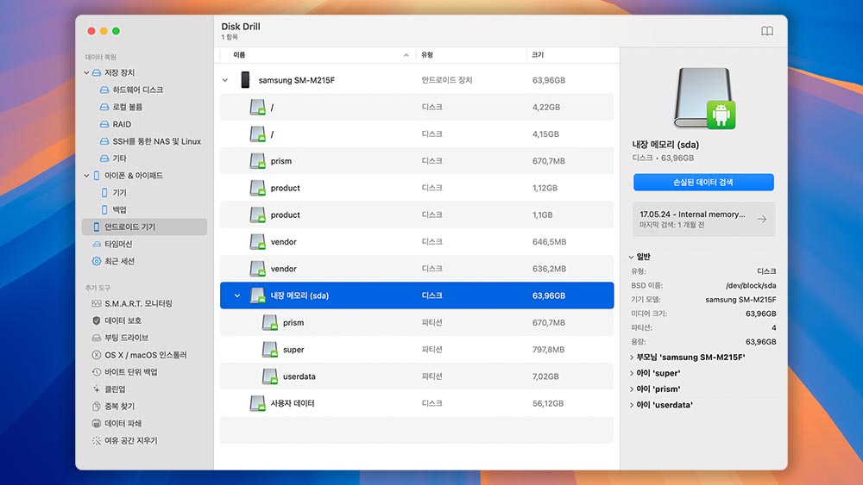This screenshot has height=485, width=863.
Task: Open SSH를 통한 NAS 및 Linux
Action: tap(156, 141)
